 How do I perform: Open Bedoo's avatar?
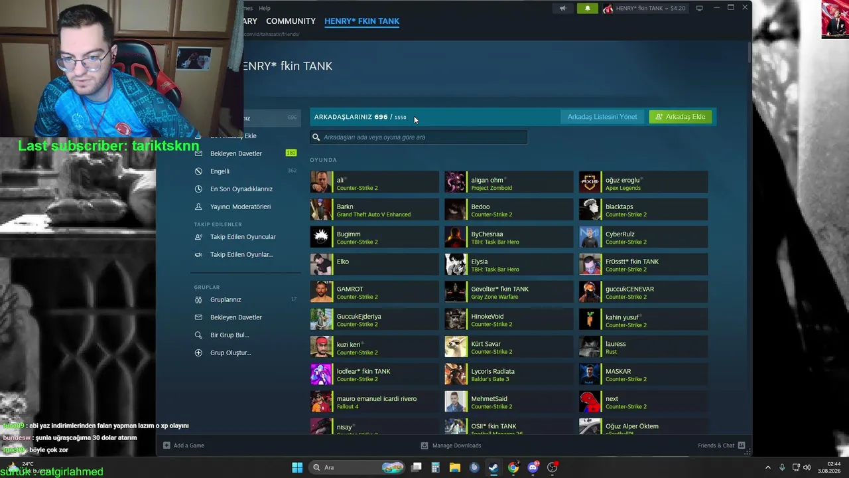tap(456, 210)
